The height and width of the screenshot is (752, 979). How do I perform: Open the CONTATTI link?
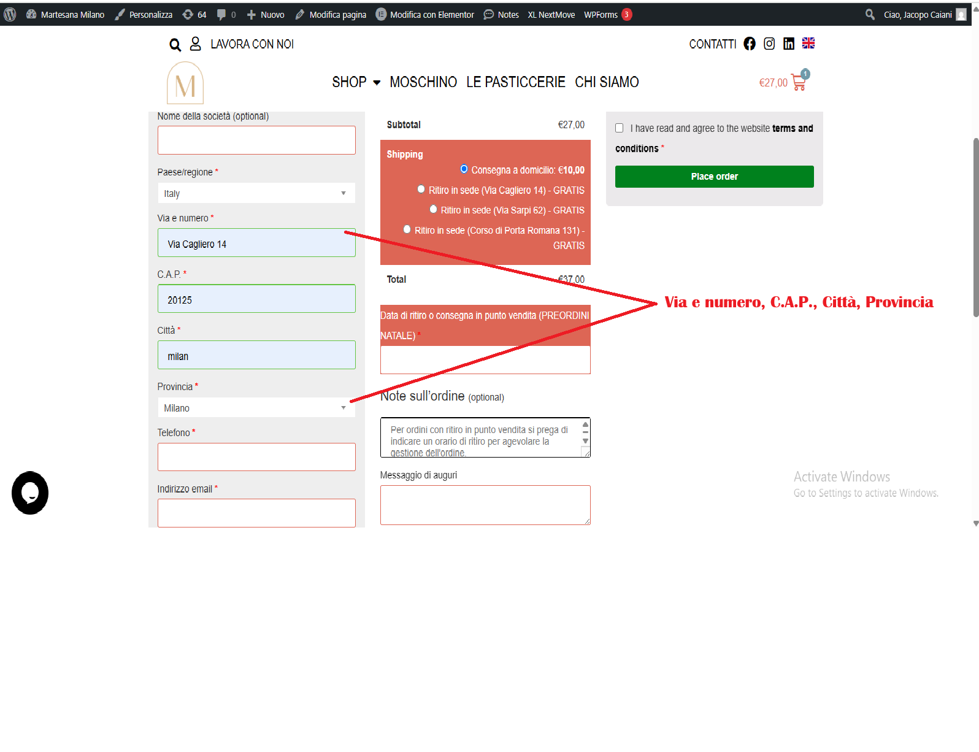(712, 44)
